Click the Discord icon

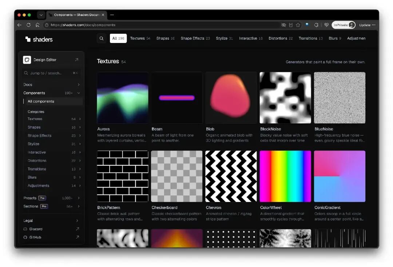pyautogui.click(x=25, y=229)
